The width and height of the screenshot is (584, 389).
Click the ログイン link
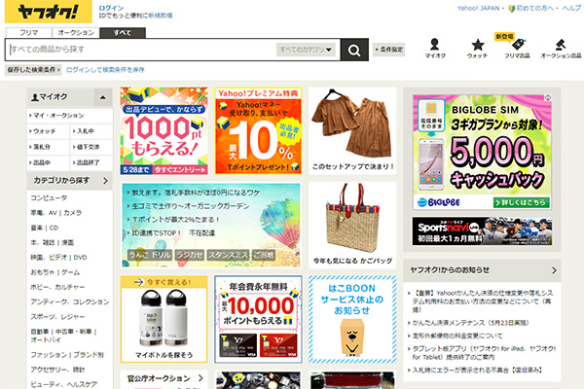(111, 8)
